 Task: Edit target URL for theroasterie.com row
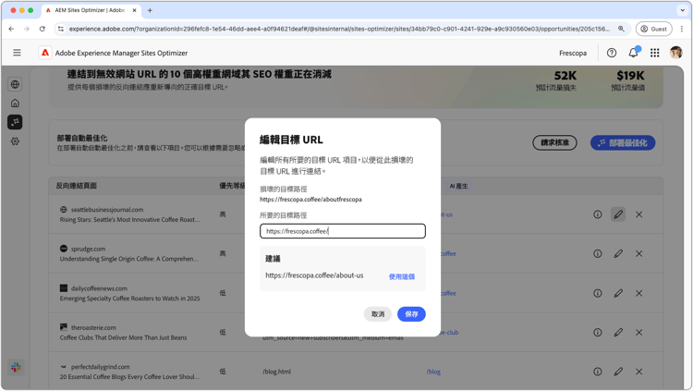tap(618, 333)
